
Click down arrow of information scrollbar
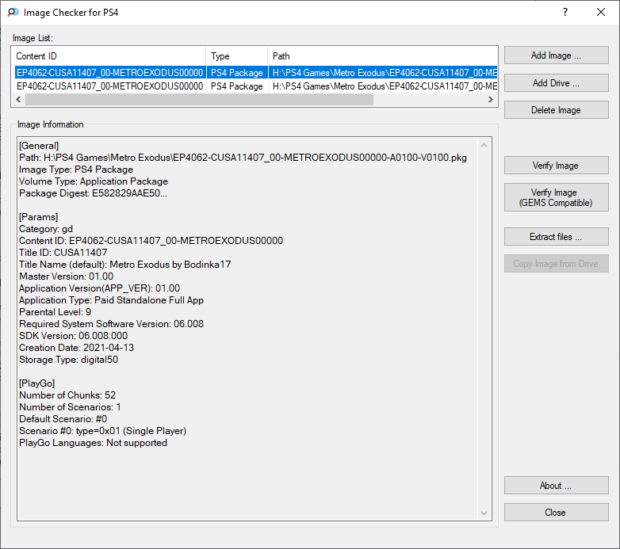(484, 513)
